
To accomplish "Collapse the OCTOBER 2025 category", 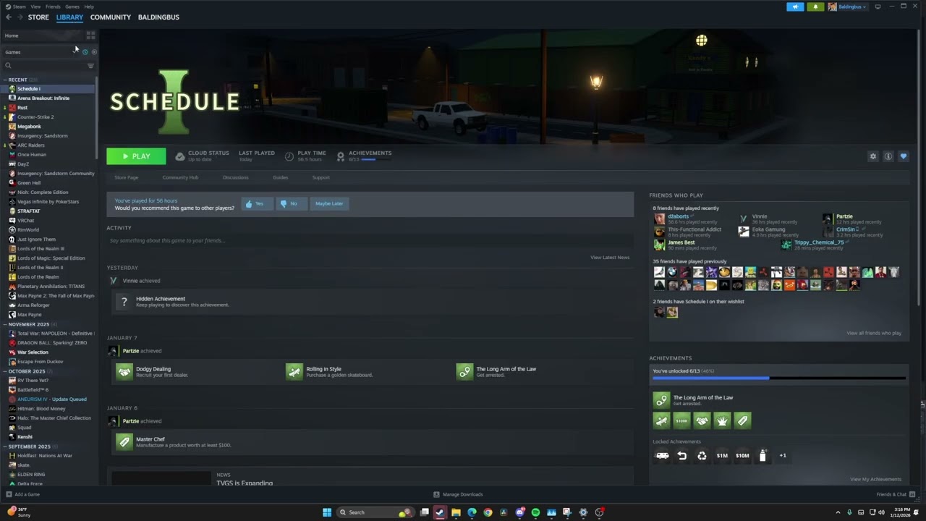I will coord(5,371).
